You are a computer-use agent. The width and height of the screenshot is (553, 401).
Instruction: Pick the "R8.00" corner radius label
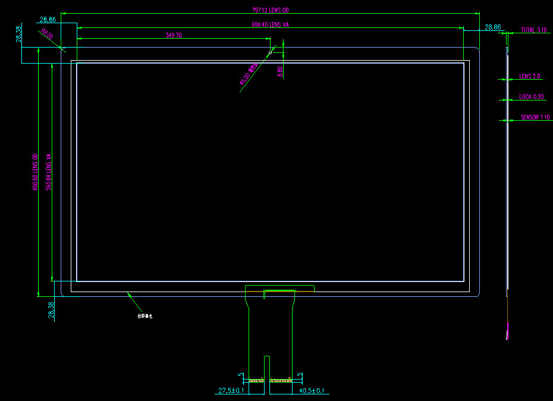click(47, 35)
